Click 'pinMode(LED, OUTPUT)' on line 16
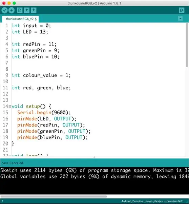189x204 pixels. click(x=46, y=119)
